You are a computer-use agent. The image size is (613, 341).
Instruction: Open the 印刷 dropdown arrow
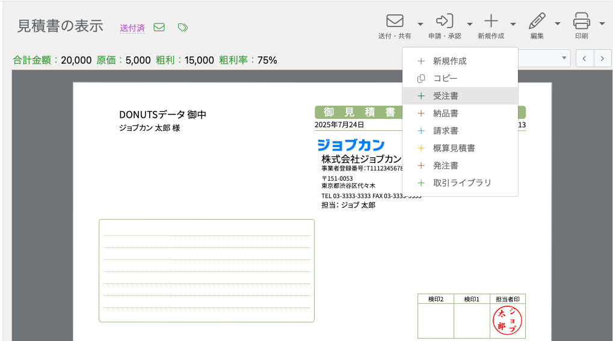pyautogui.click(x=602, y=24)
